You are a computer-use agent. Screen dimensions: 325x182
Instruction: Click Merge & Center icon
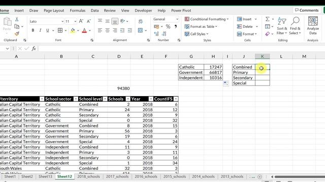point(140,30)
